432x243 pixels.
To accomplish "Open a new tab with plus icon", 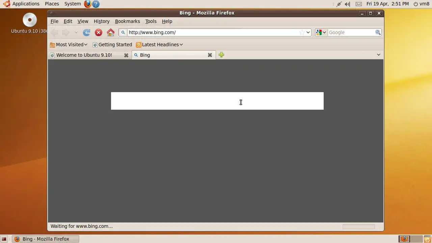I will (221, 55).
